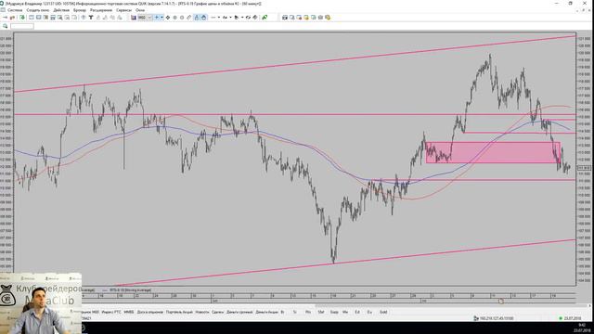Toggle the crosshair plus cursor tool
The image size is (594, 334).
[x=156, y=18]
